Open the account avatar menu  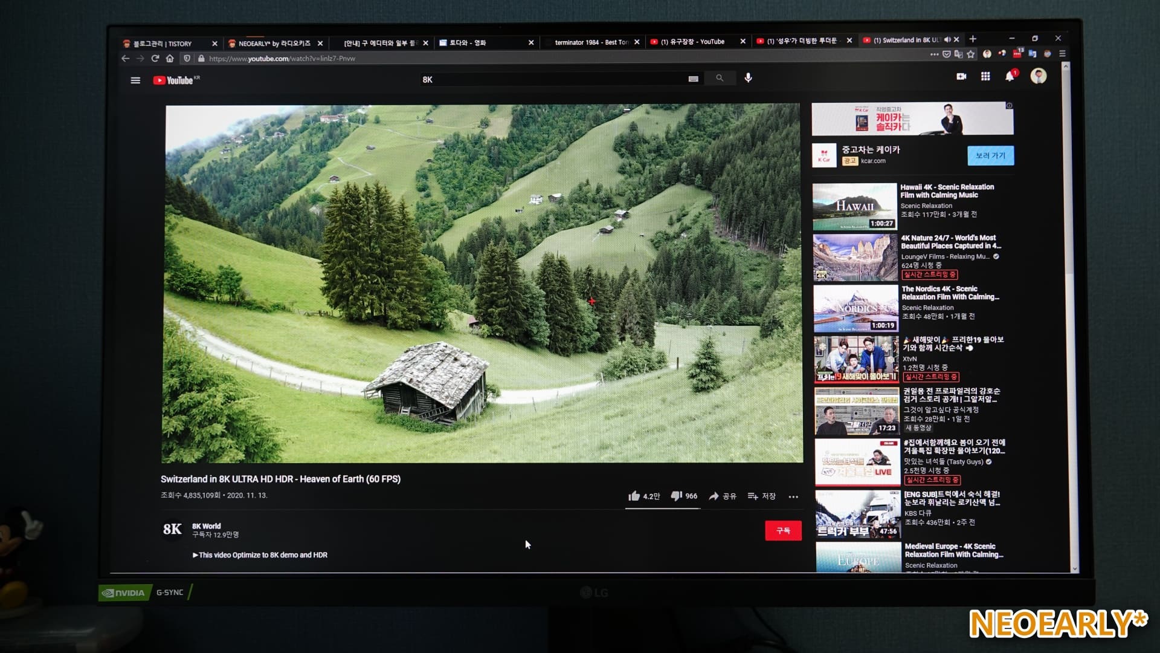tap(1038, 76)
